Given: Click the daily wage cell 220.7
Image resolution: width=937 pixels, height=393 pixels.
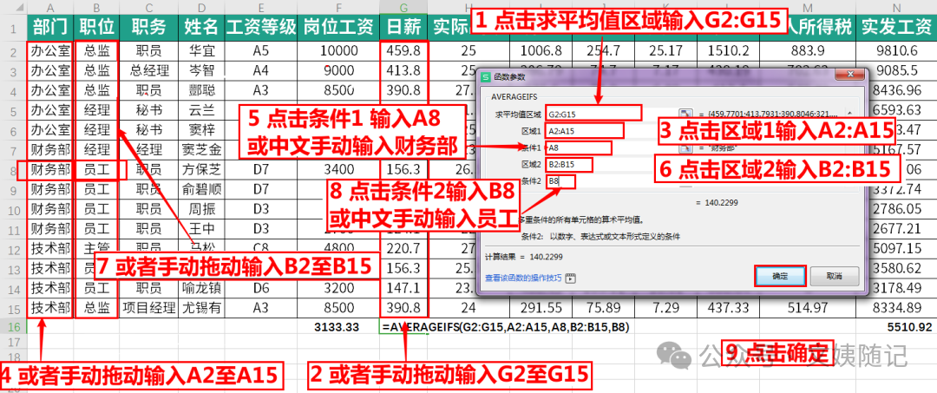Looking at the screenshot, I should pyautogui.click(x=403, y=246).
